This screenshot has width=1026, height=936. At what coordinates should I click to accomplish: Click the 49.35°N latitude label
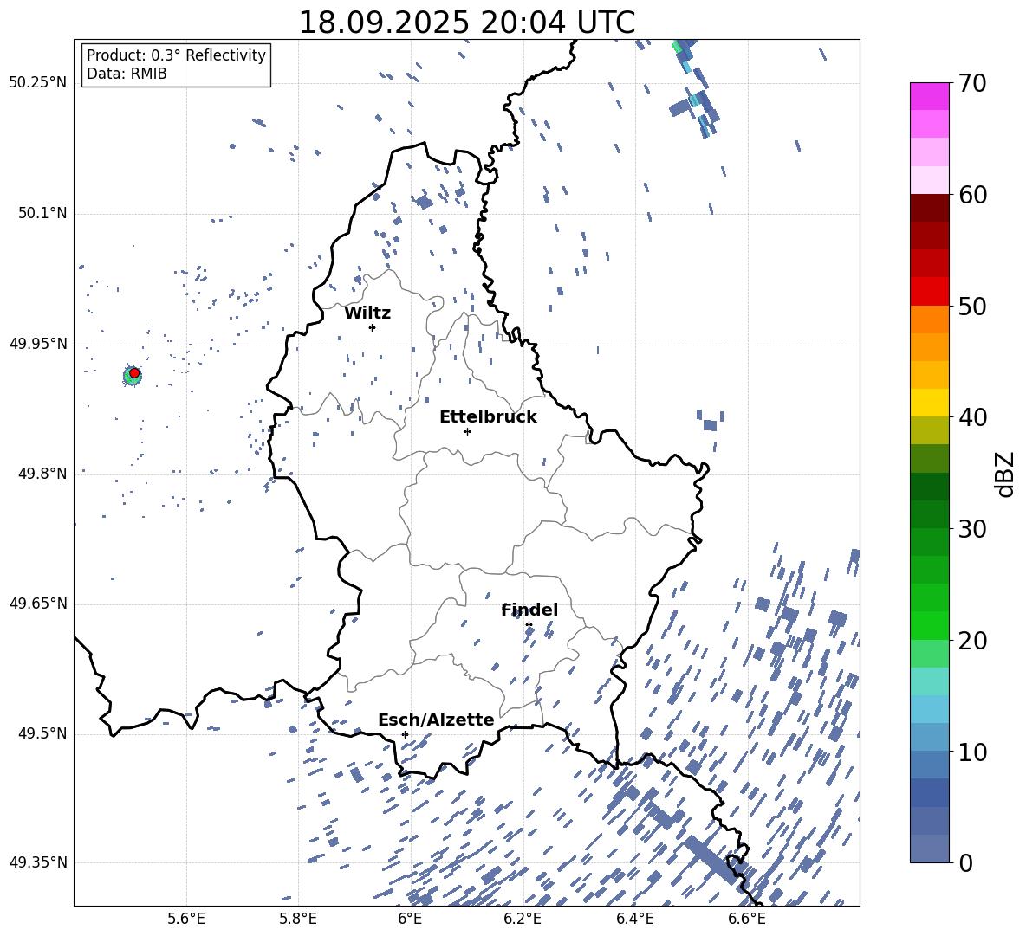[x=38, y=862]
